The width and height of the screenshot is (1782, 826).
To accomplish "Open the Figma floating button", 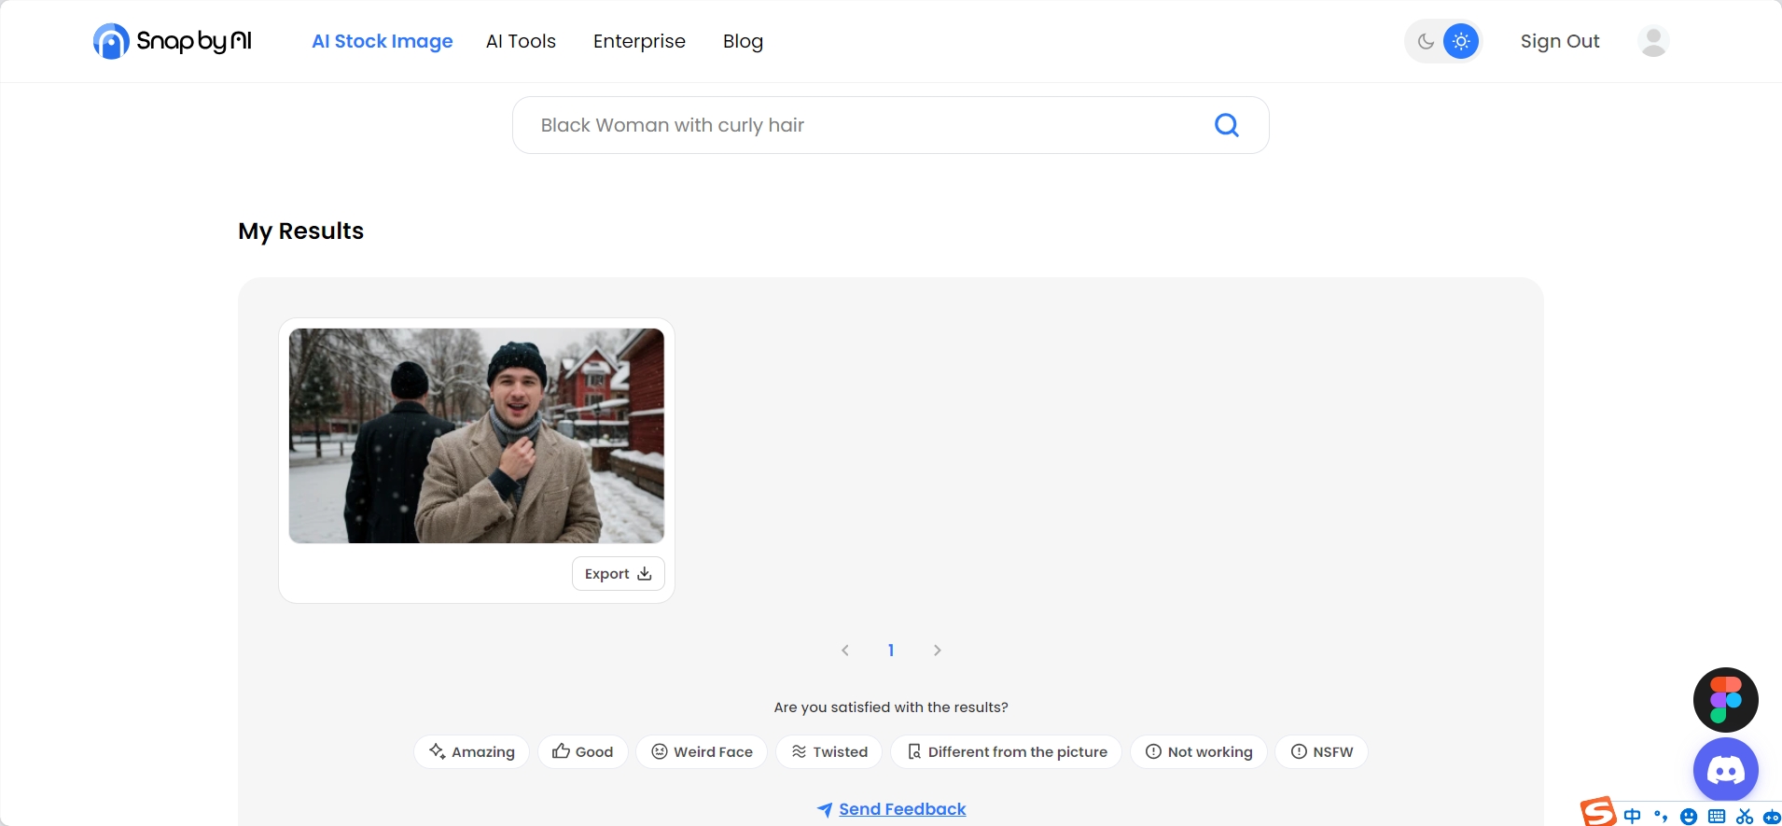I will pos(1726,700).
